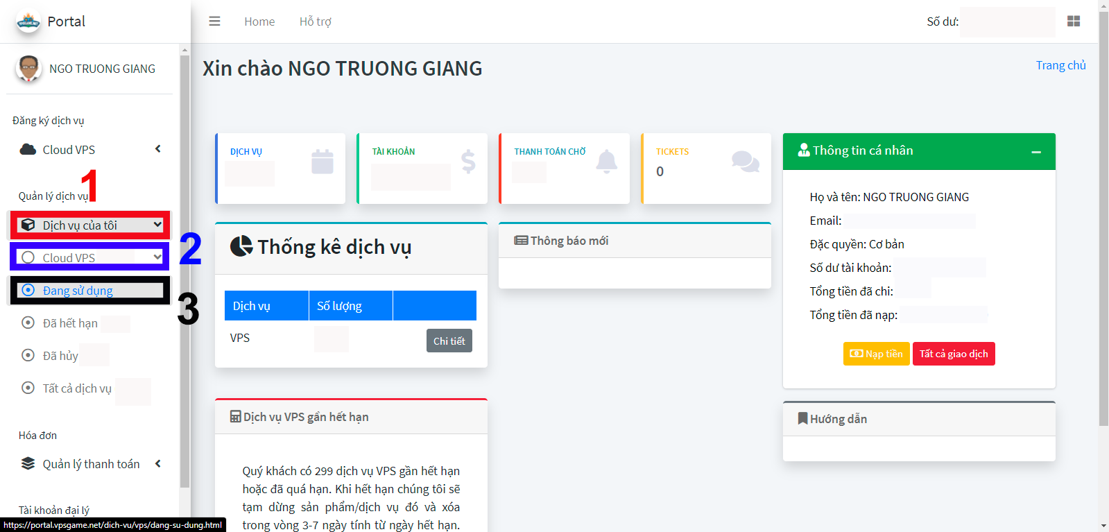
Task: Click the chat bubbles icon in Tickets card
Action: [745, 162]
